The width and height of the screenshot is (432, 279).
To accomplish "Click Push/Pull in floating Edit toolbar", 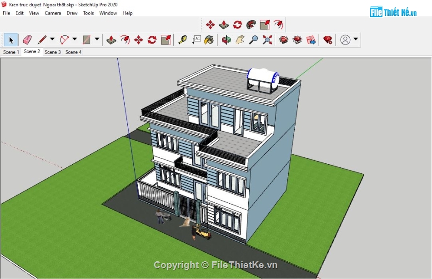I will pyautogui.click(x=224, y=25).
